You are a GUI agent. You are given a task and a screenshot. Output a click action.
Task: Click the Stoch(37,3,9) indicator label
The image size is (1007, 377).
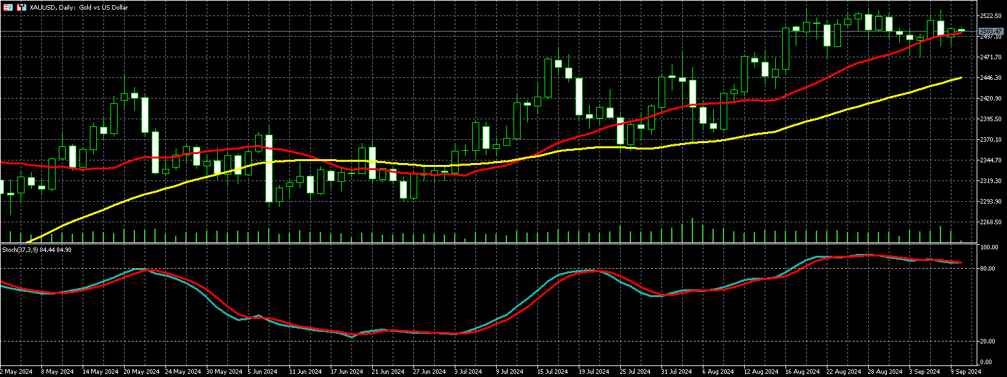pyautogui.click(x=36, y=249)
